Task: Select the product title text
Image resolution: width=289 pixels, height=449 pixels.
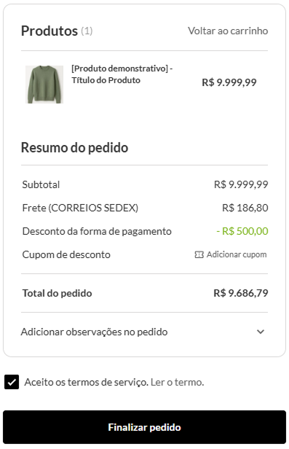Action: click(x=122, y=74)
